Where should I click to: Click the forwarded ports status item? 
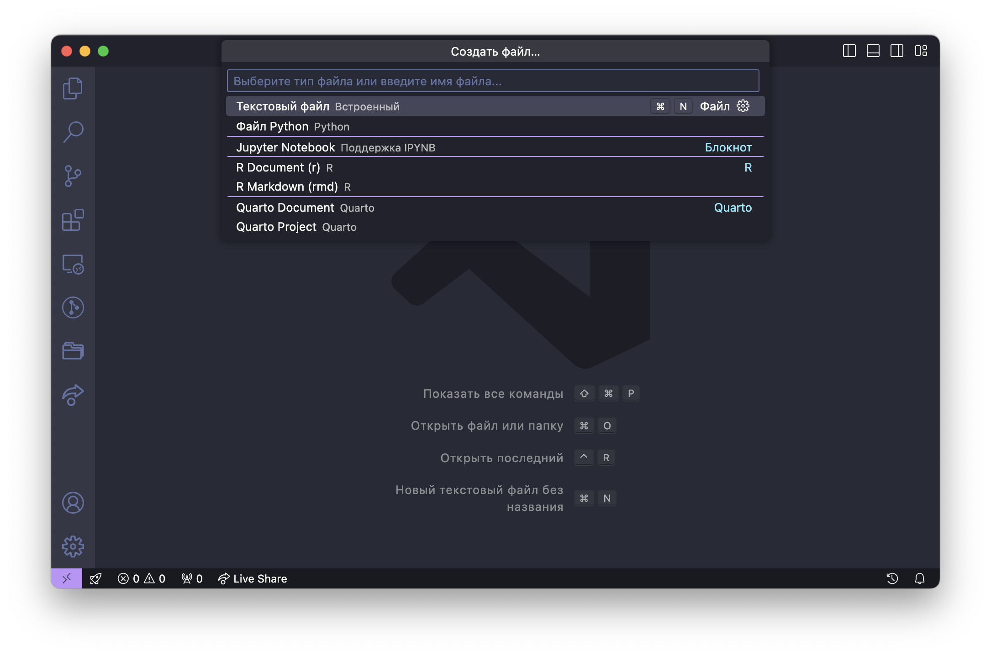coord(192,578)
